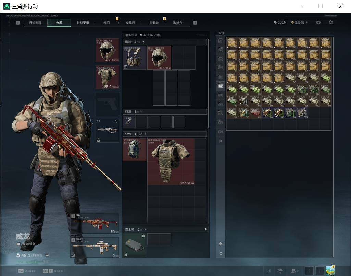Click the sort icon at warehouse sidebar bottom
The width and height of the screenshot is (351, 276).
tap(221, 253)
